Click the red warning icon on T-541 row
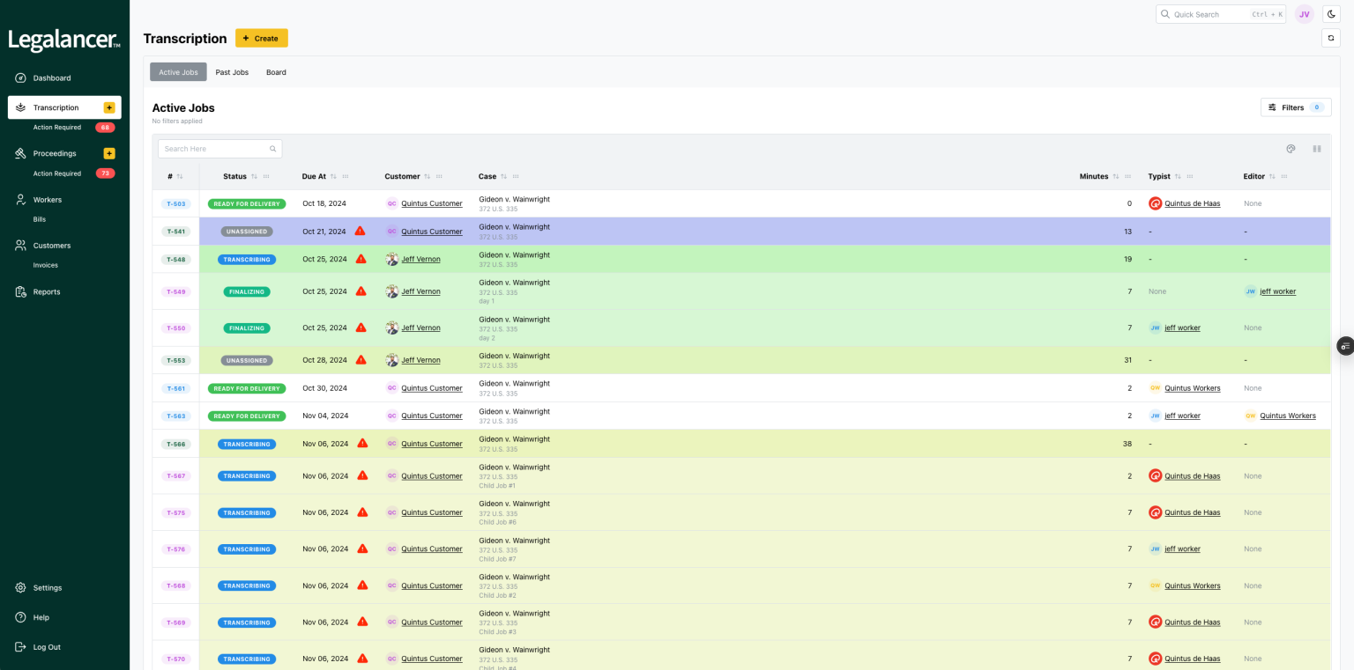 tap(360, 232)
